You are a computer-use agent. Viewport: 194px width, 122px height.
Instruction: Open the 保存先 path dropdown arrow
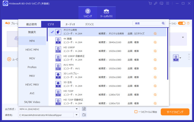click(76, 115)
